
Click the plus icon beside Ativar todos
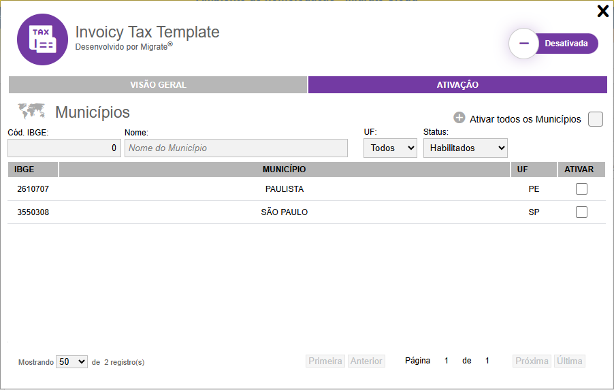[459, 118]
